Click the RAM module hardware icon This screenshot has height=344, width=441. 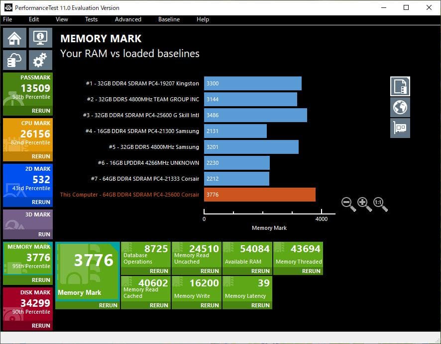(x=400, y=128)
